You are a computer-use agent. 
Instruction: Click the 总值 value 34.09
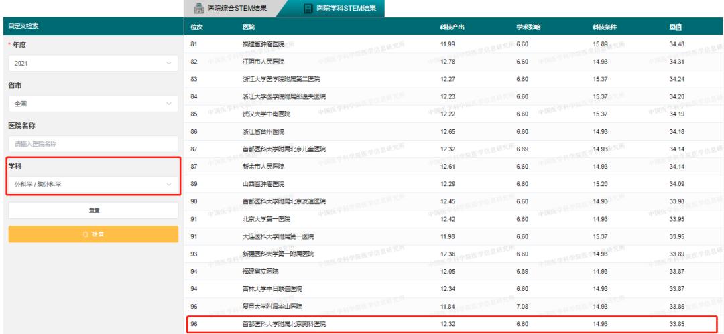coord(676,183)
